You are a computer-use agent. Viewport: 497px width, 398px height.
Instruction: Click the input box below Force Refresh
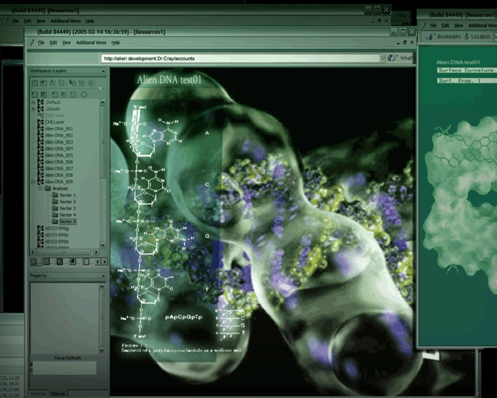tap(64, 368)
